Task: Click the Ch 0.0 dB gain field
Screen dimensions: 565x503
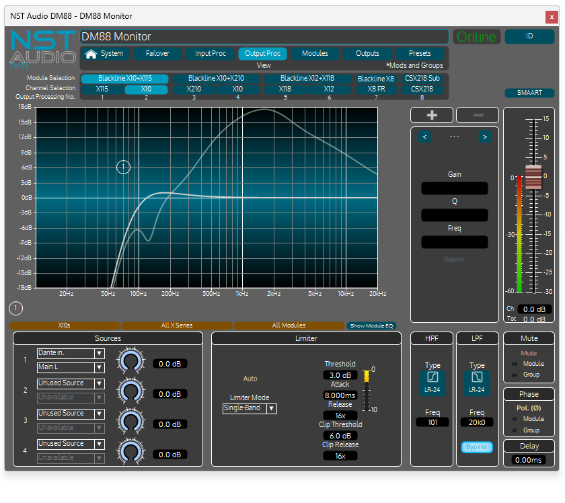Action: point(534,309)
